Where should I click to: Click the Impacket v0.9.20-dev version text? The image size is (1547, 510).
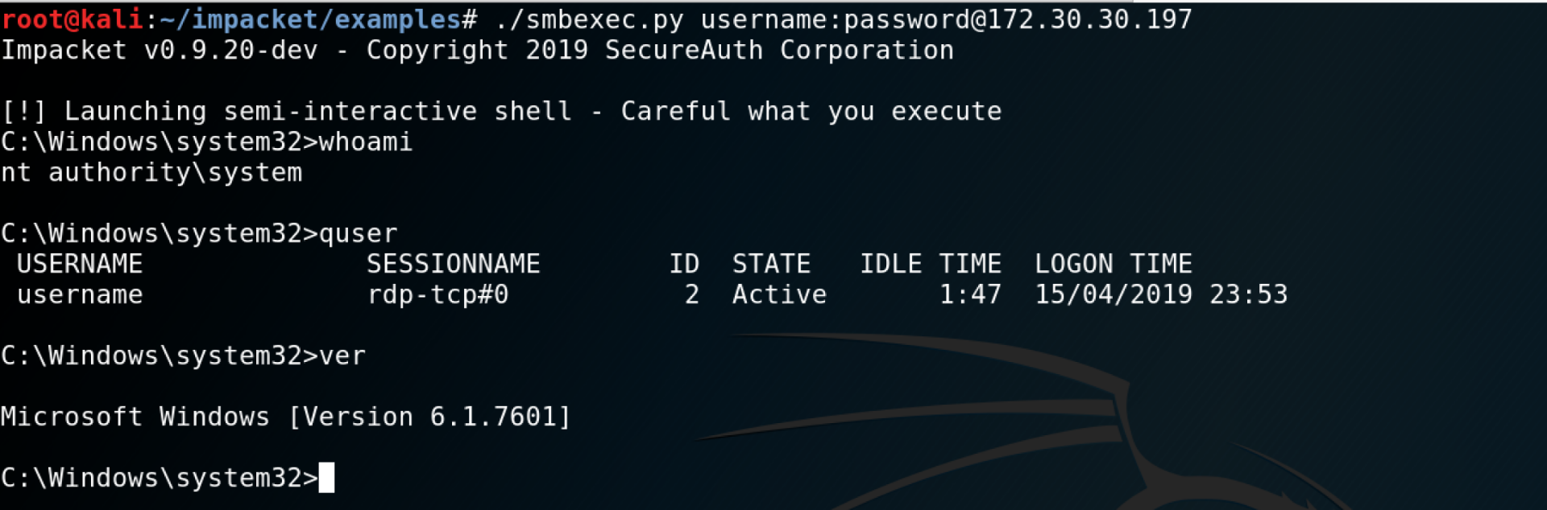159,51
